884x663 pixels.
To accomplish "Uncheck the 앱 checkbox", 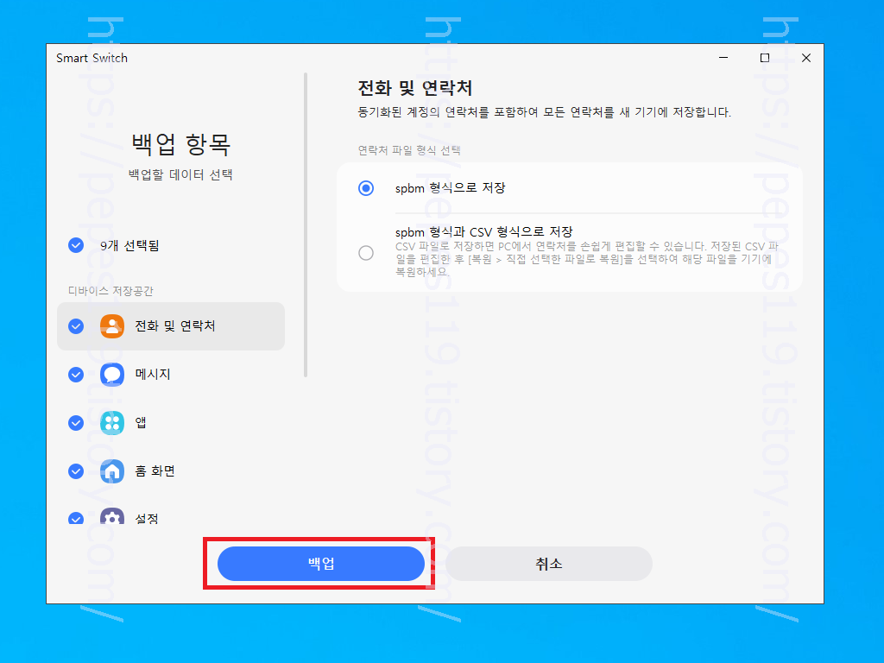I will pyautogui.click(x=76, y=423).
